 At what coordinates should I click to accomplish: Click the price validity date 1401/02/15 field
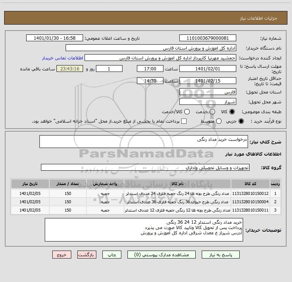[x=208, y=81]
